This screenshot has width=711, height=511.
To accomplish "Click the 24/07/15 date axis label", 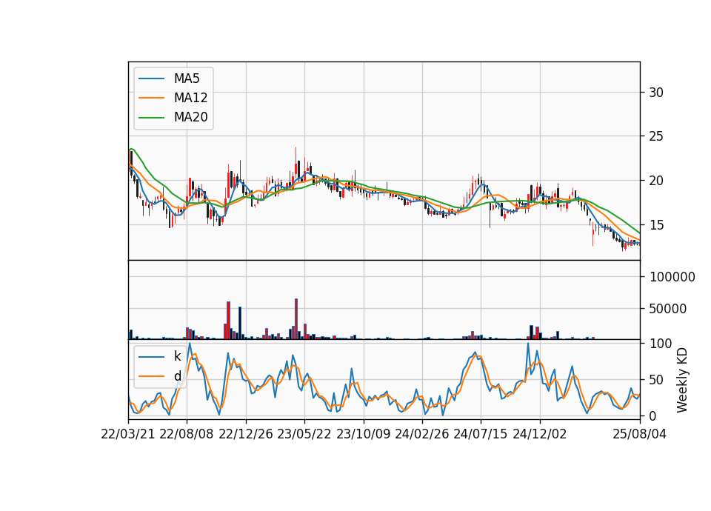I will pos(480,434).
